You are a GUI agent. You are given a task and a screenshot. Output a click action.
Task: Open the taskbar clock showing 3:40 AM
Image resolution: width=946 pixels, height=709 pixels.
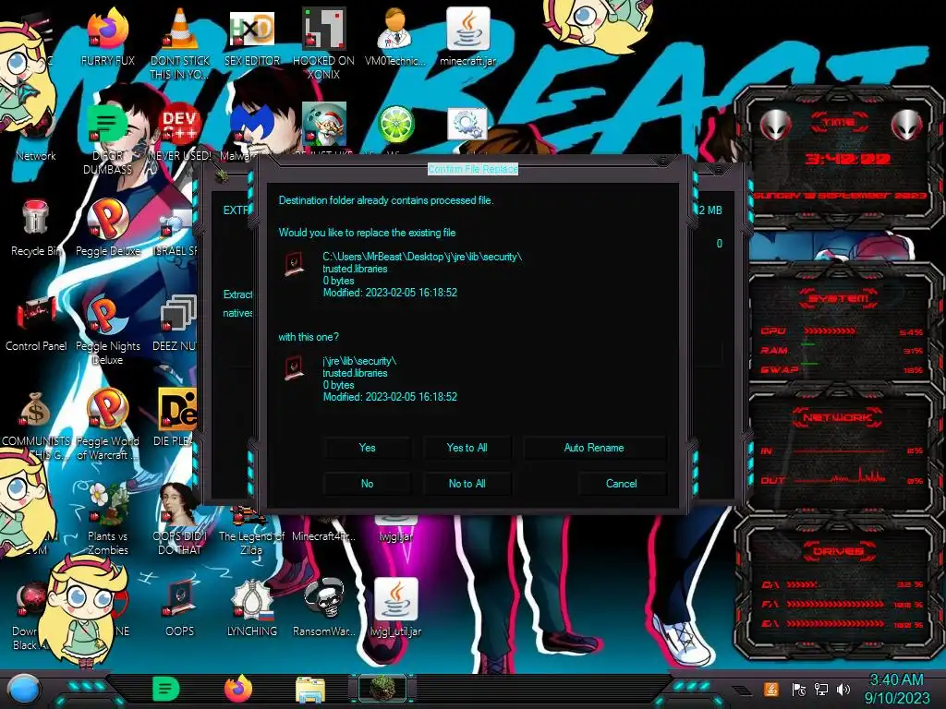(x=896, y=689)
